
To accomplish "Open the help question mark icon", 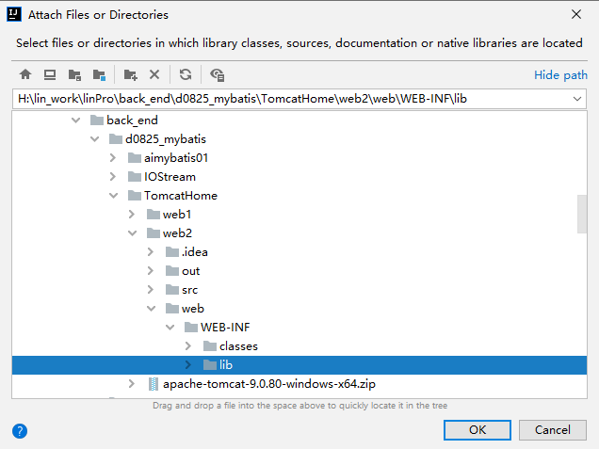I will pyautogui.click(x=19, y=430).
